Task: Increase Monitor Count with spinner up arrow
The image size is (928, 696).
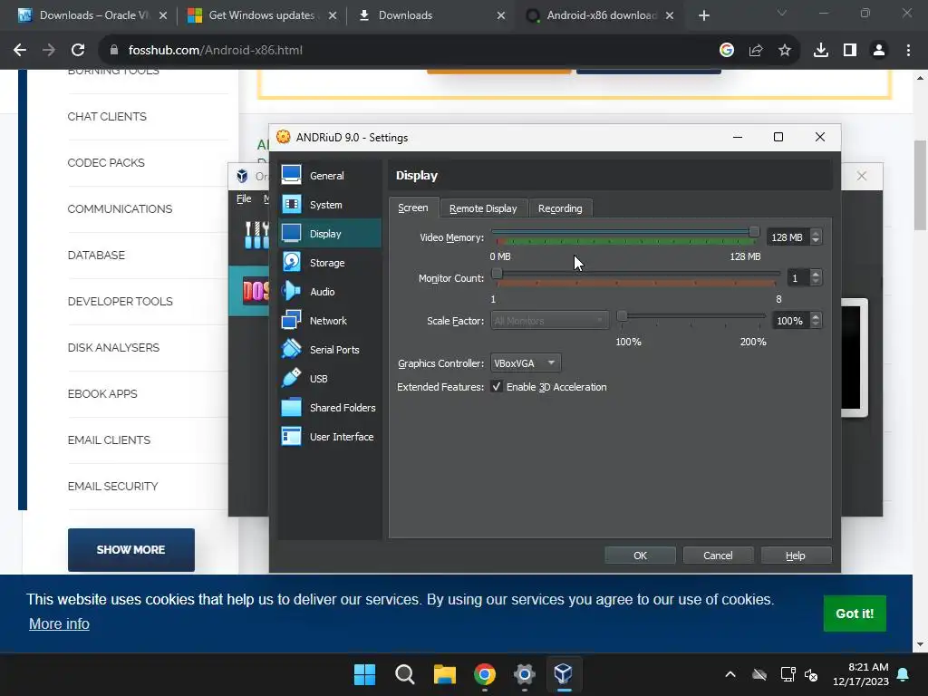Action: click(816, 274)
